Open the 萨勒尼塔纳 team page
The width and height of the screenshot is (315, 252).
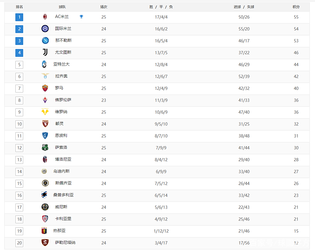coord(65,243)
